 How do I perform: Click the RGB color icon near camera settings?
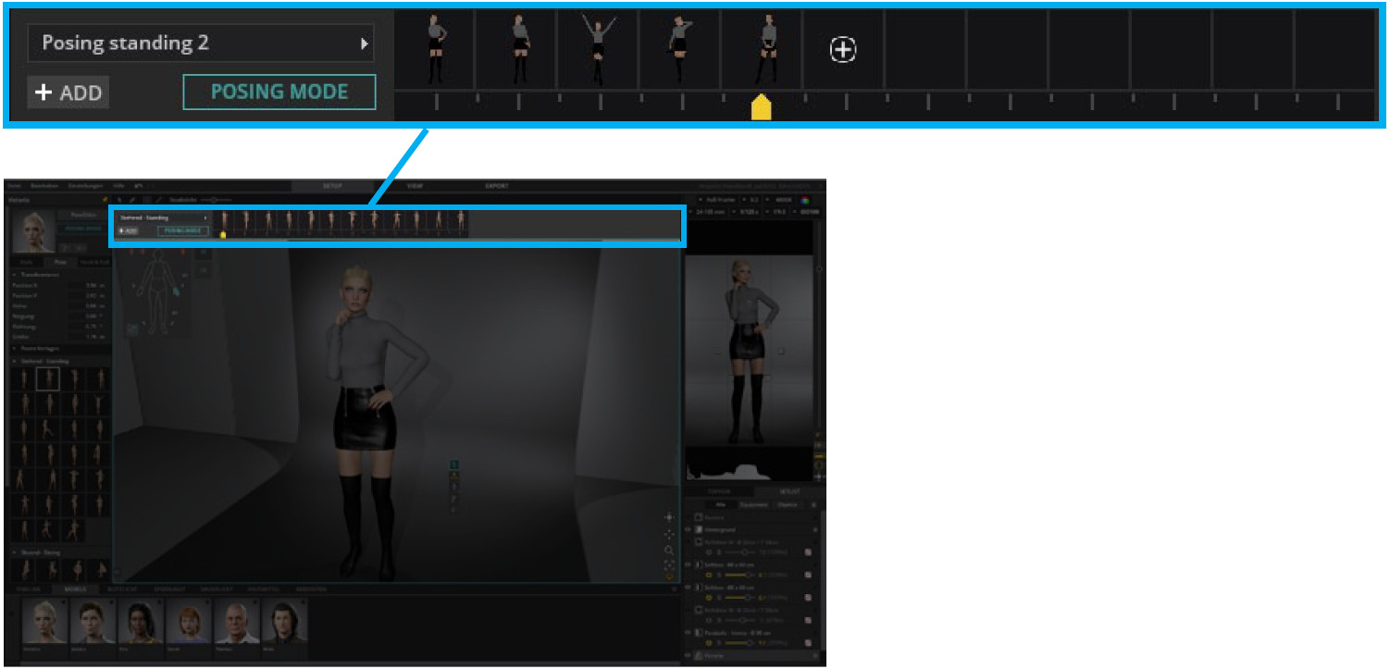(x=804, y=199)
